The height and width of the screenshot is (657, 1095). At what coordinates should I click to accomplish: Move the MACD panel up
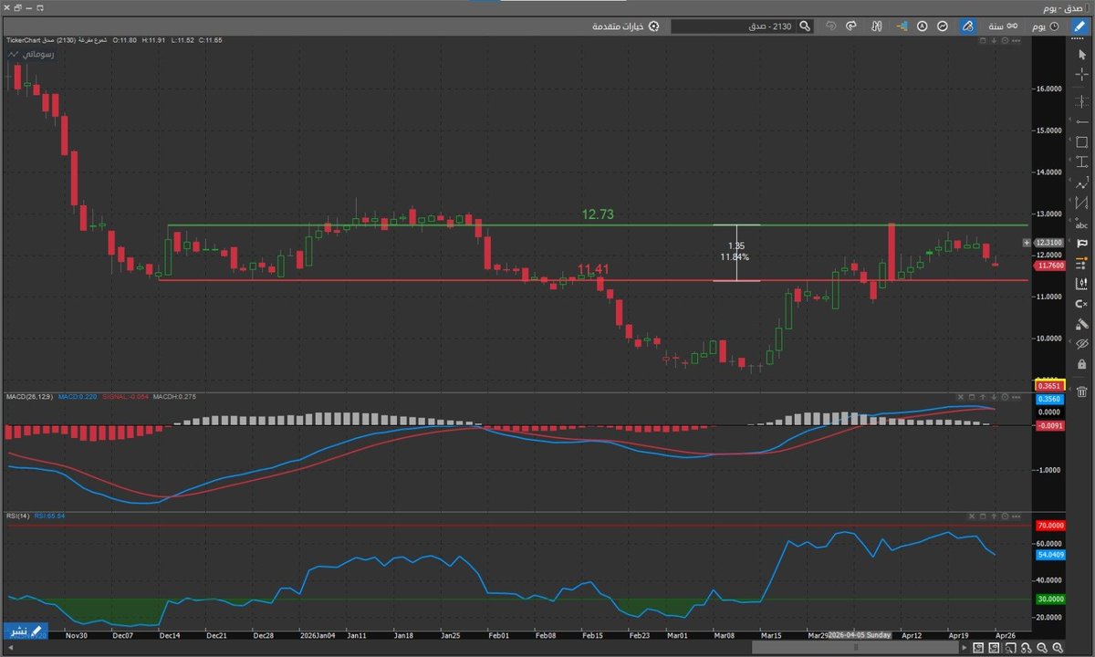(984, 397)
